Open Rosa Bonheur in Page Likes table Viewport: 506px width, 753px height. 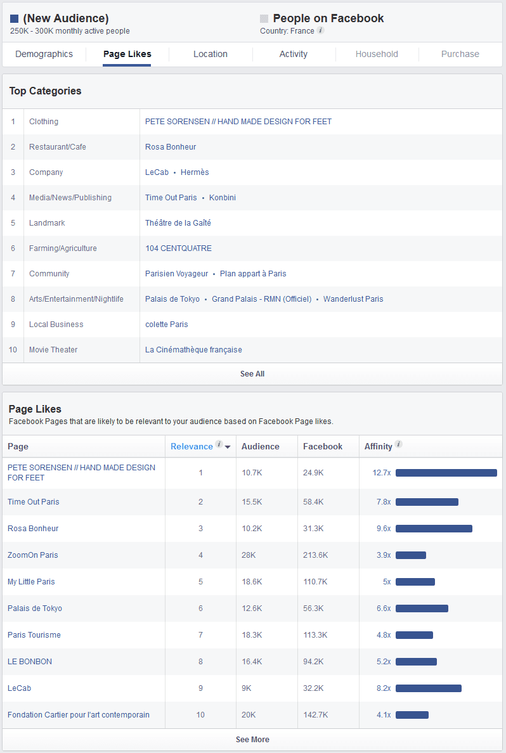33,528
